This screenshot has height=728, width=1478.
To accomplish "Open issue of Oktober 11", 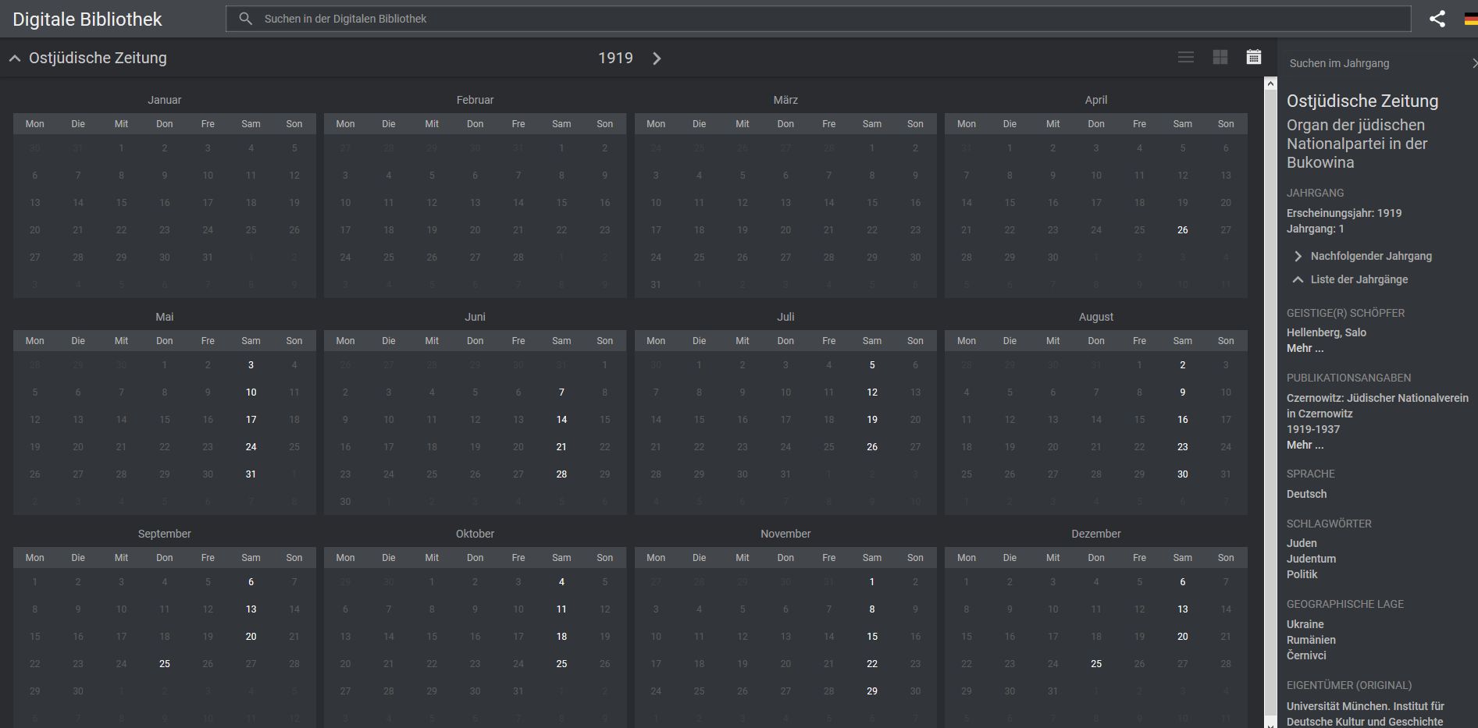I will click(561, 609).
